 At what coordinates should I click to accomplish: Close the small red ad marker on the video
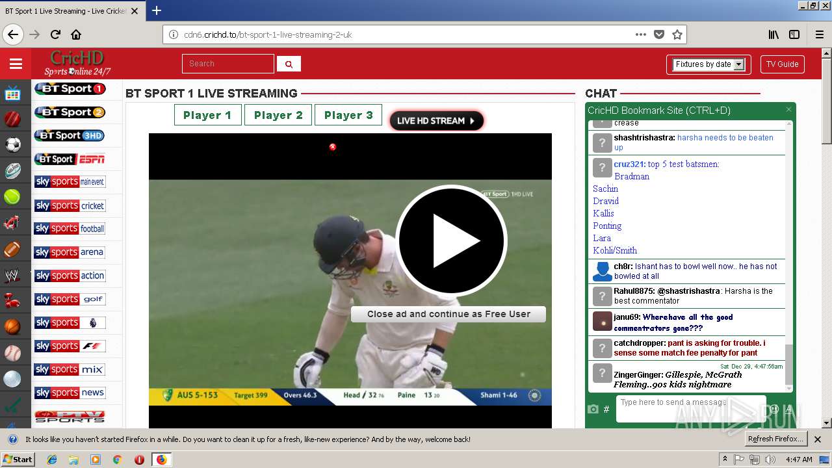[333, 147]
